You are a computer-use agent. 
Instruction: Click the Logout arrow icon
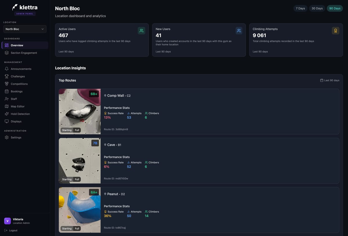coord(6,230)
